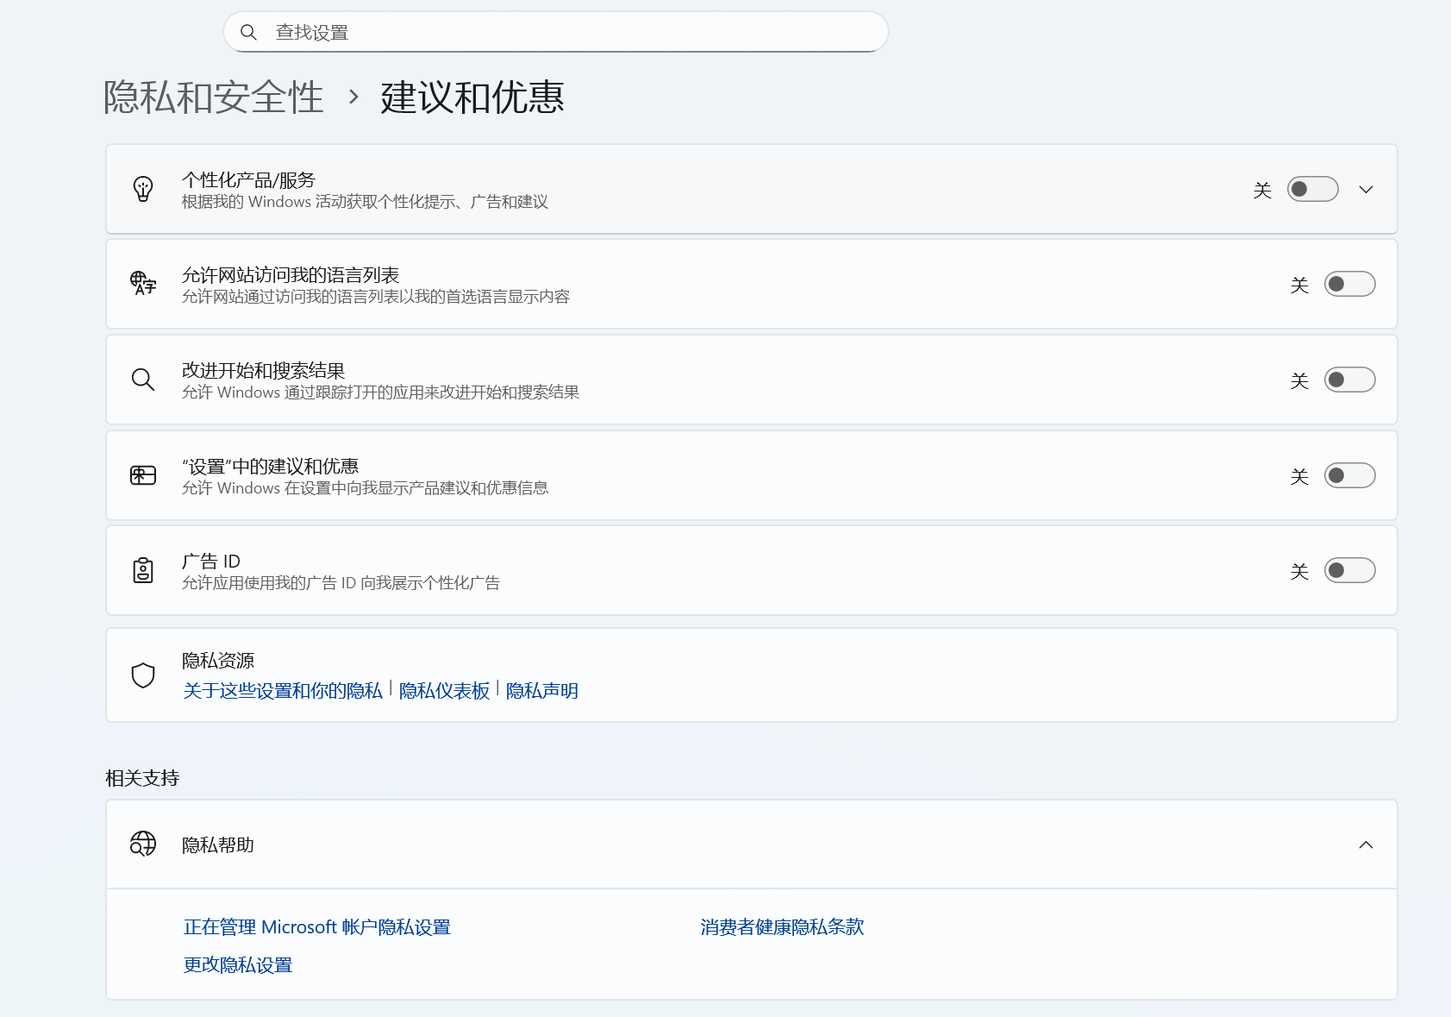Screen dimensions: 1451x1017
Task: Click the globe icon beside 隐私帮助
Action: [143, 844]
